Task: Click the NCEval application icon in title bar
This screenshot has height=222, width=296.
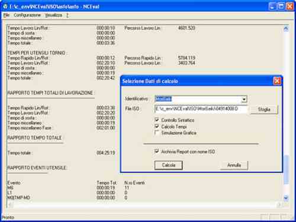Action: coord(5,7)
